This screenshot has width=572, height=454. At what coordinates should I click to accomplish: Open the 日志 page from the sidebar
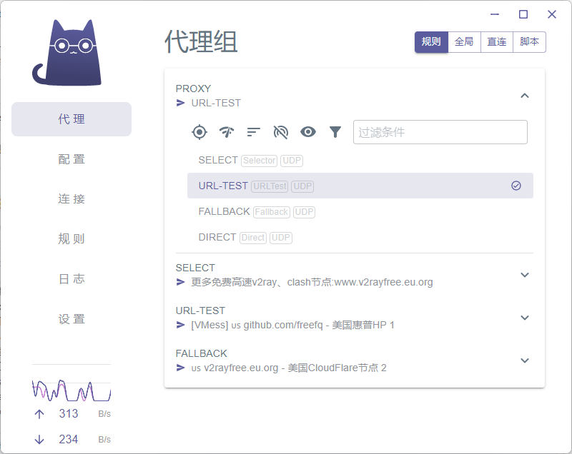pos(71,278)
